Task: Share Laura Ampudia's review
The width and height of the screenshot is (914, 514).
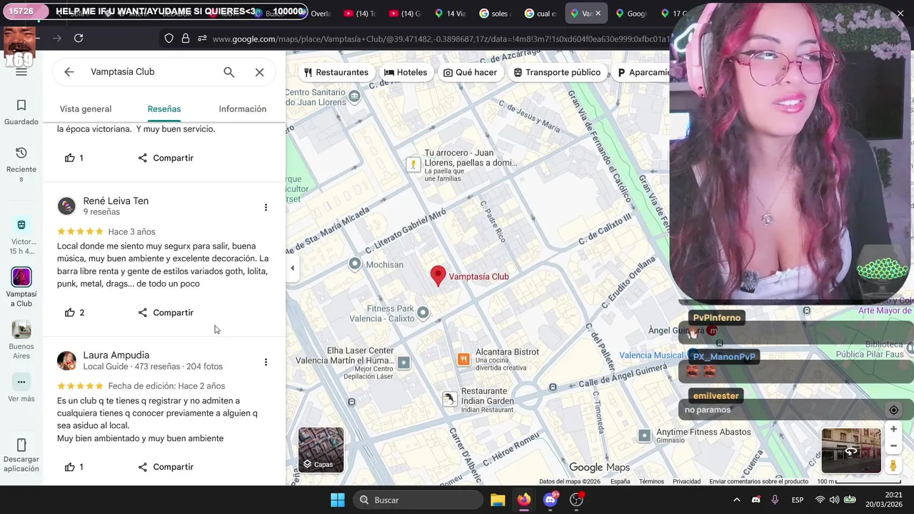Action: (x=166, y=467)
